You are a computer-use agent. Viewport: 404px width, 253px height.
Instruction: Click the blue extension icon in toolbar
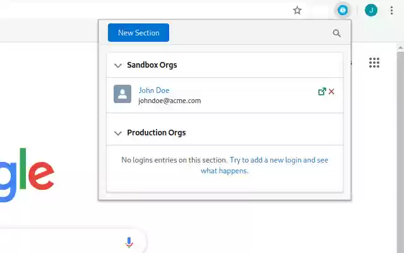[x=343, y=10]
